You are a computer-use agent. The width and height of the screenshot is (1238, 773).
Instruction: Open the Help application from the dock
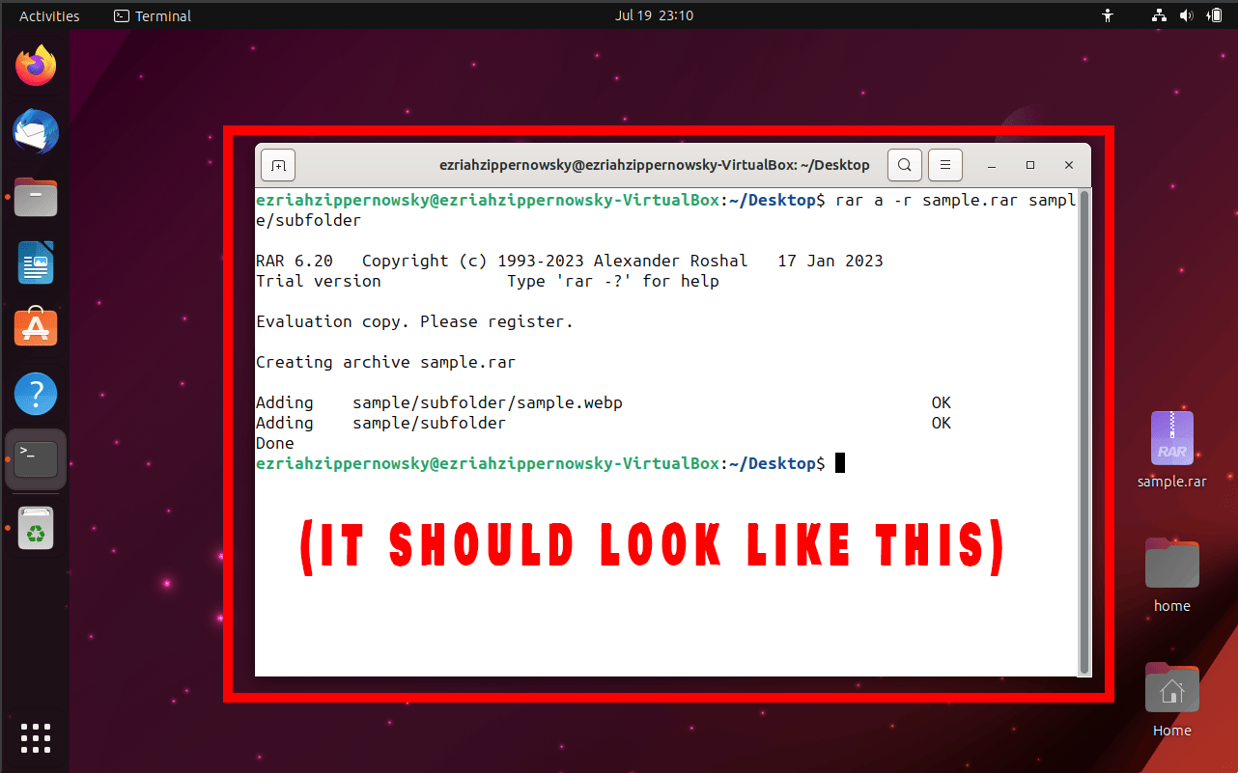(35, 394)
